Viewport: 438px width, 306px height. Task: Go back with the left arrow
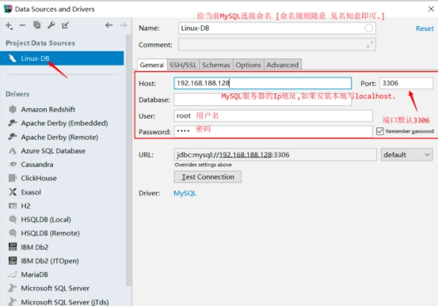[109, 25]
